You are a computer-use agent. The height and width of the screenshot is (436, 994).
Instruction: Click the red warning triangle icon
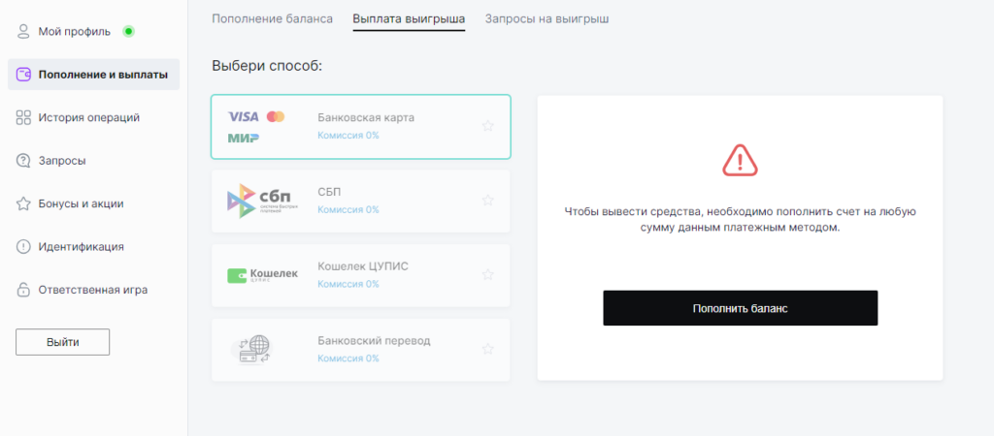click(740, 160)
